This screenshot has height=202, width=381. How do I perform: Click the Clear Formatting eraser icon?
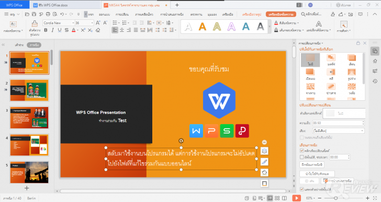coord(98,30)
